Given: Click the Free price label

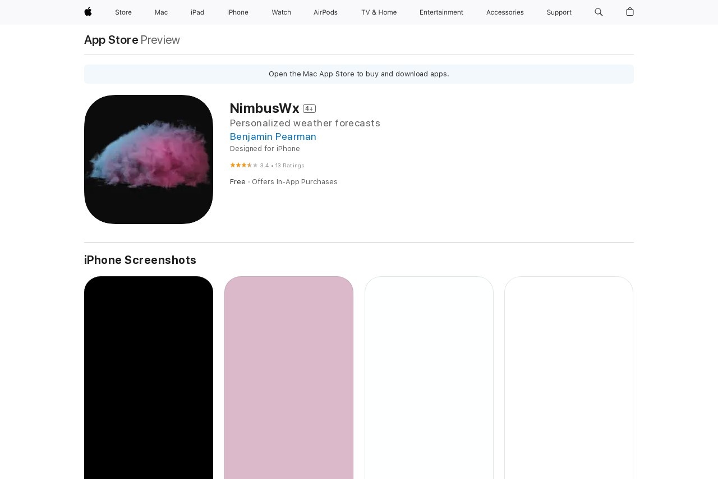Looking at the screenshot, I should (238, 182).
